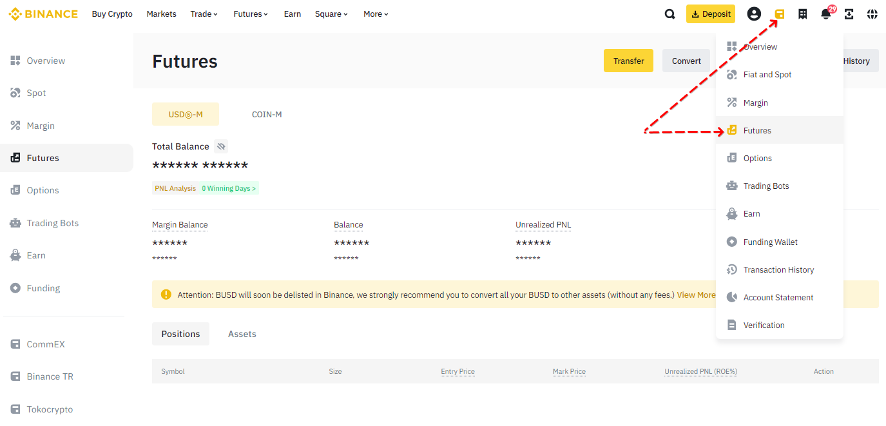886x426 pixels.
Task: Click the wallet icon in header
Action: pyautogui.click(x=780, y=14)
